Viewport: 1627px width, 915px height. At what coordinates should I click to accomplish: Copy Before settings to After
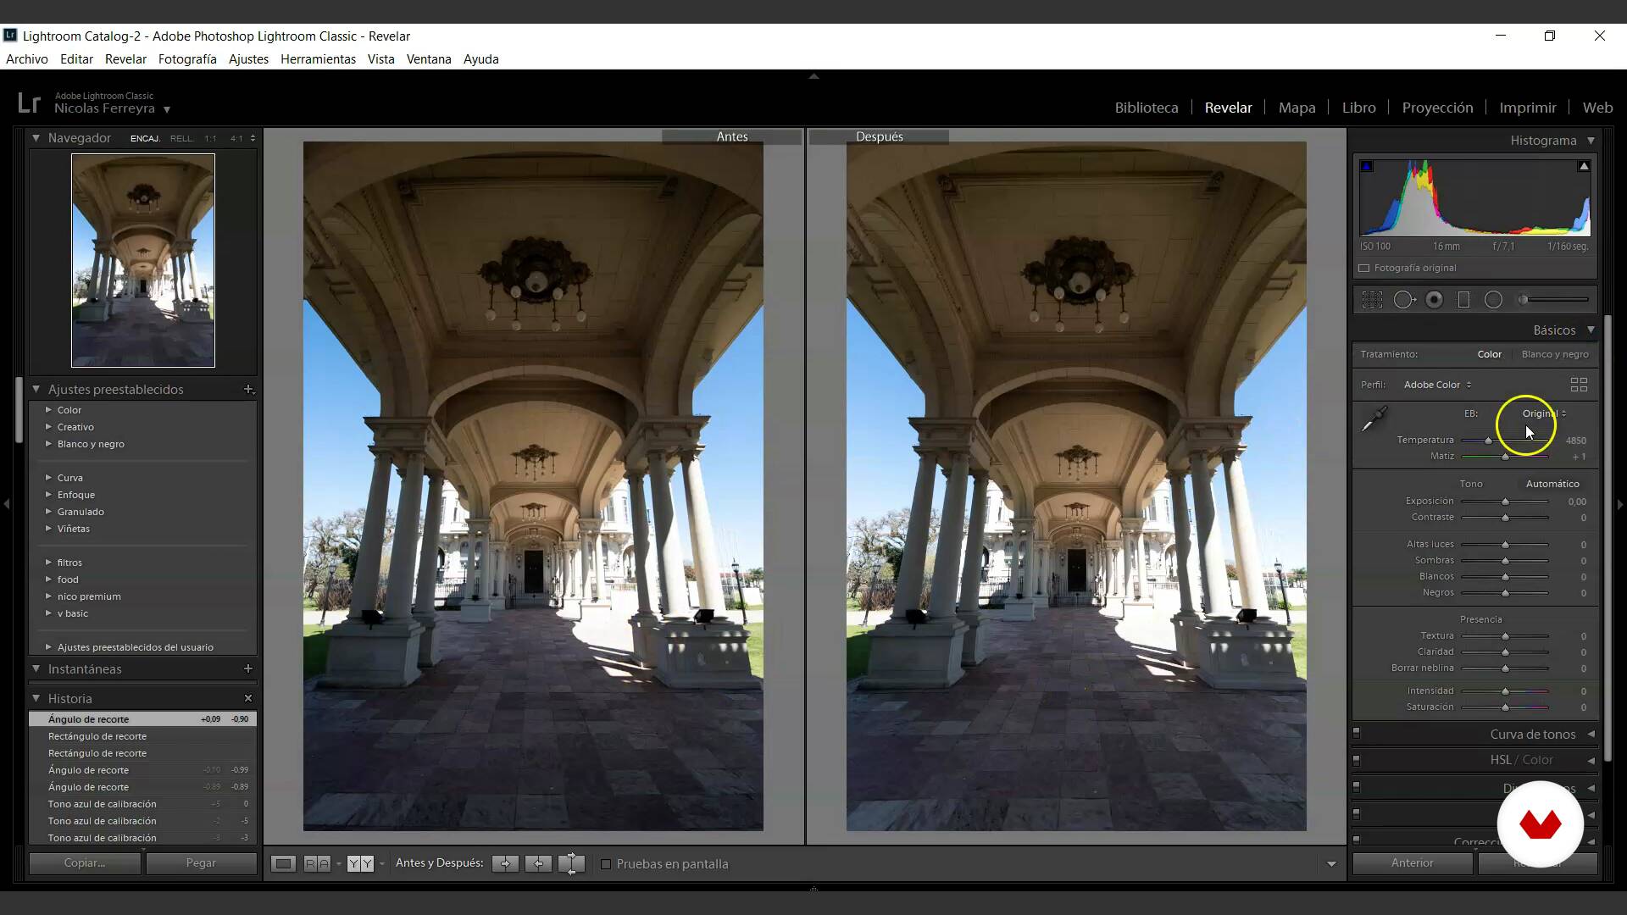505,863
